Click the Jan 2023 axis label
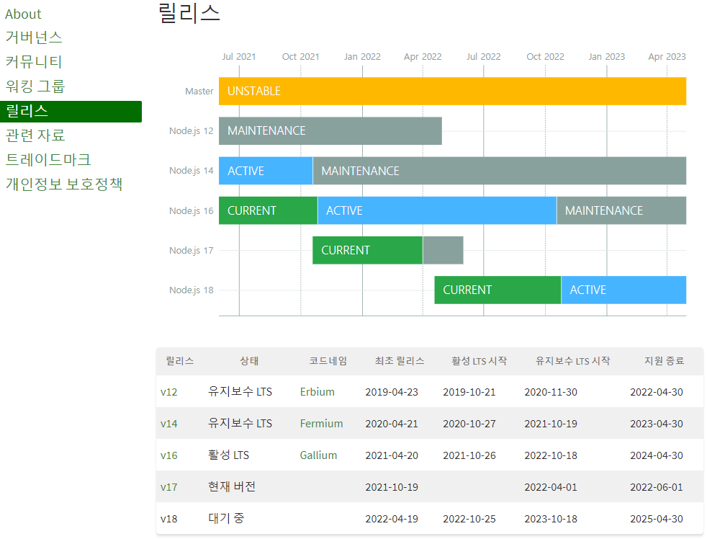This screenshot has width=707, height=539. [x=606, y=56]
